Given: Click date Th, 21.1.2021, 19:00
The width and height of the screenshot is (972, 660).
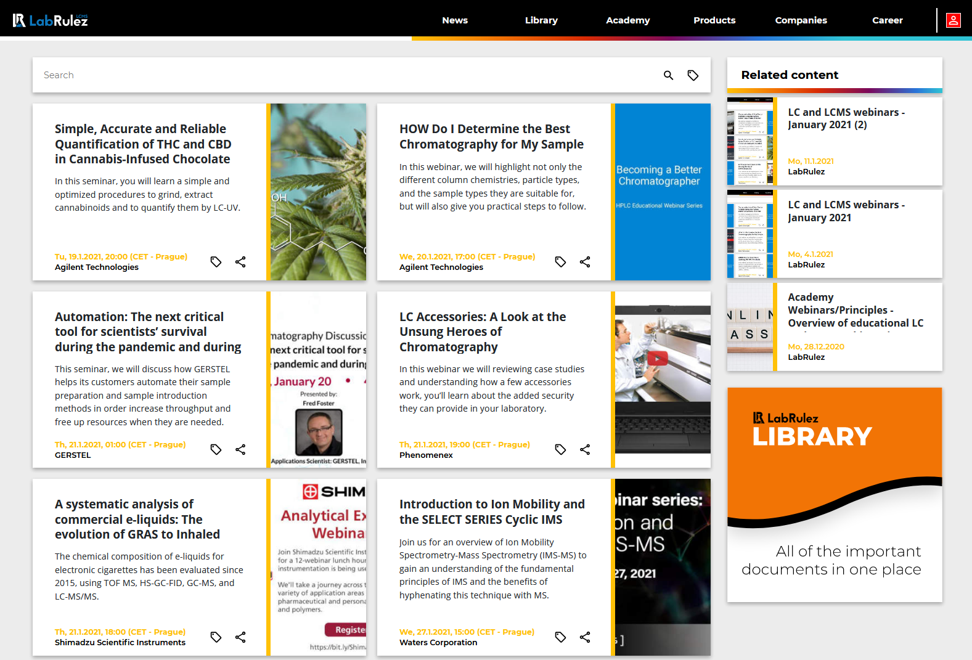Looking at the screenshot, I should pos(465,445).
